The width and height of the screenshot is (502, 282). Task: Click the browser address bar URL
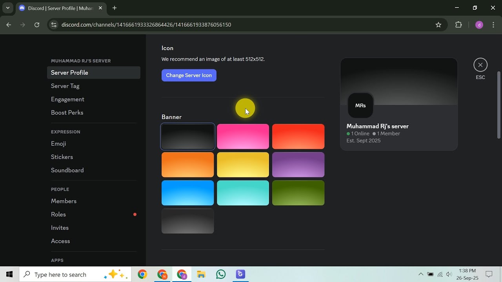[x=146, y=25]
